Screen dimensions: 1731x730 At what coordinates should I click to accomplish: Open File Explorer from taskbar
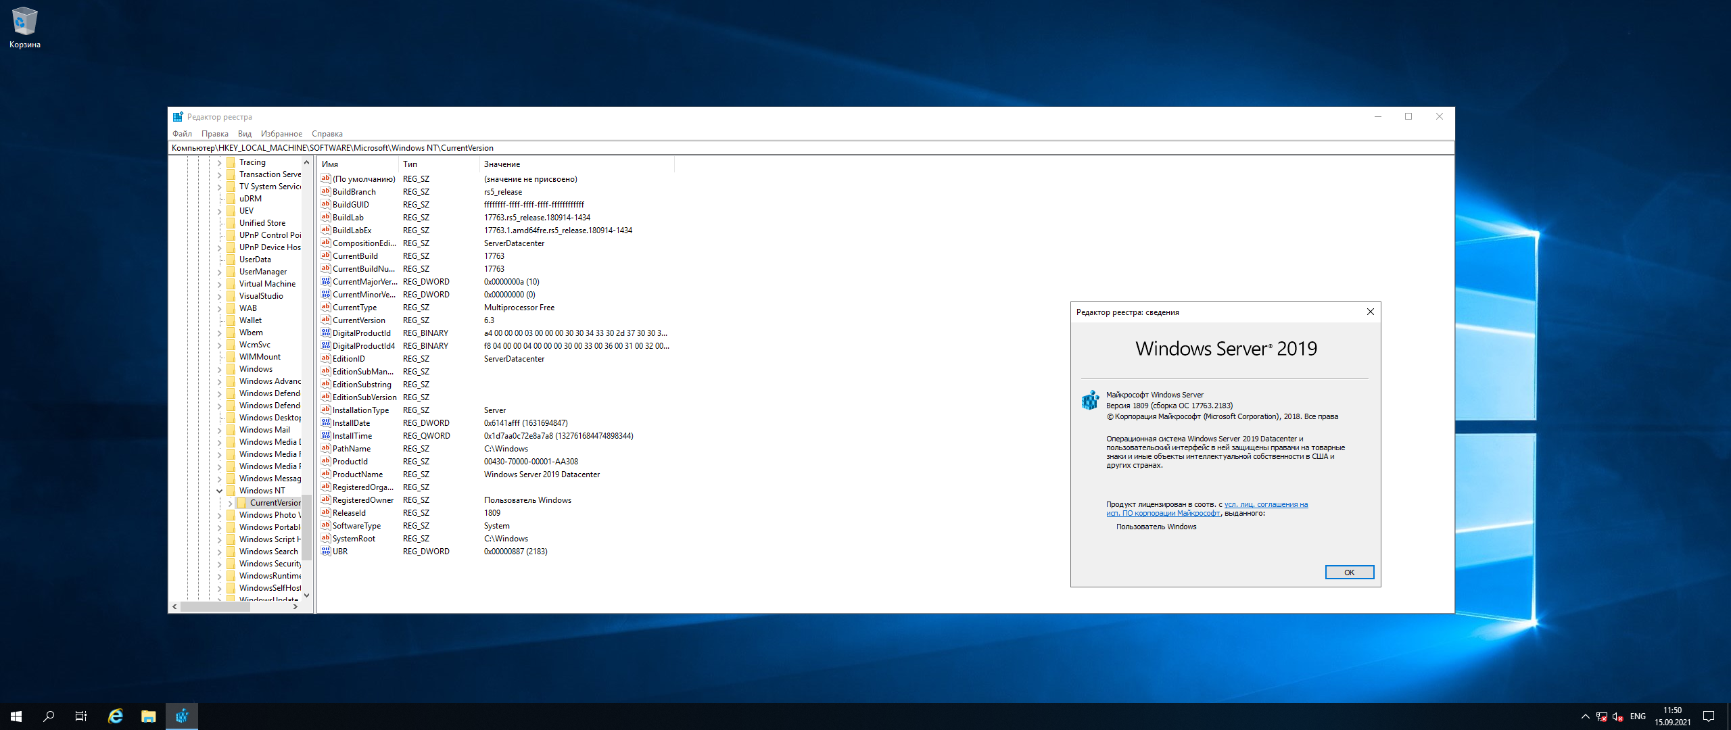[149, 716]
